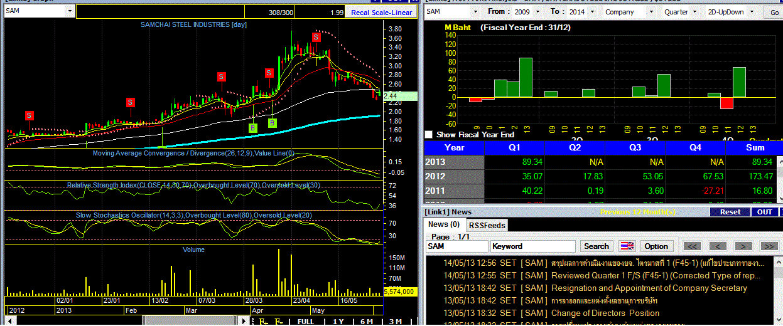
Task: Click the Q2 column header
Action: pyautogui.click(x=573, y=147)
